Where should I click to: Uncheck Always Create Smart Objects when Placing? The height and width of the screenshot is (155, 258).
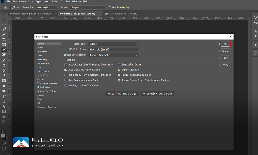point(119,80)
